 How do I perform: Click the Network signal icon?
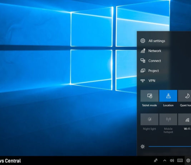(143, 51)
